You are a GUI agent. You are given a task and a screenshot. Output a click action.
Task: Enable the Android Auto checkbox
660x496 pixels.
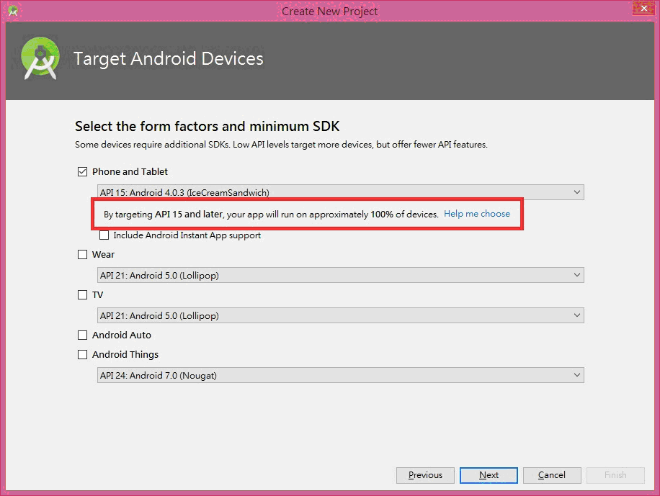coord(82,335)
